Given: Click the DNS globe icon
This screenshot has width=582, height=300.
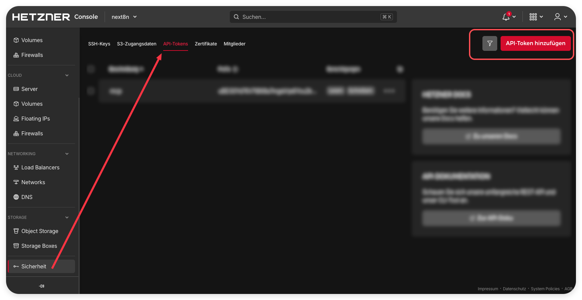Looking at the screenshot, I should point(16,197).
